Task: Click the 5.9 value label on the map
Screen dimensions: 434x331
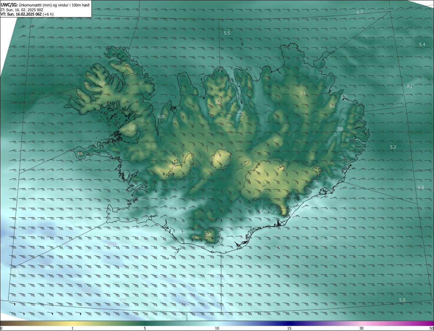Action: [402, 300]
